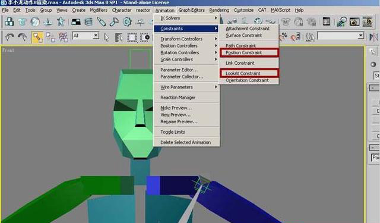Click the stacked cubes toolbar icon

(9, 22)
